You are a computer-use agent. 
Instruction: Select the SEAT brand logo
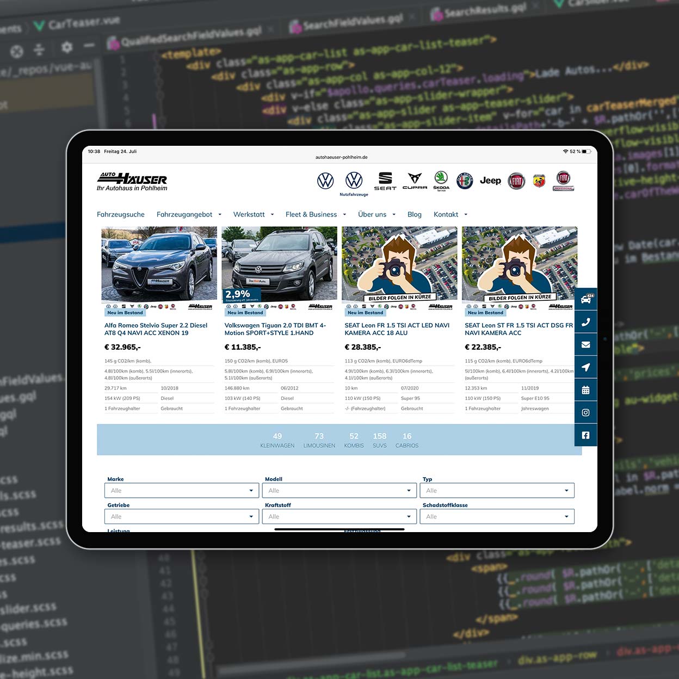point(385,181)
